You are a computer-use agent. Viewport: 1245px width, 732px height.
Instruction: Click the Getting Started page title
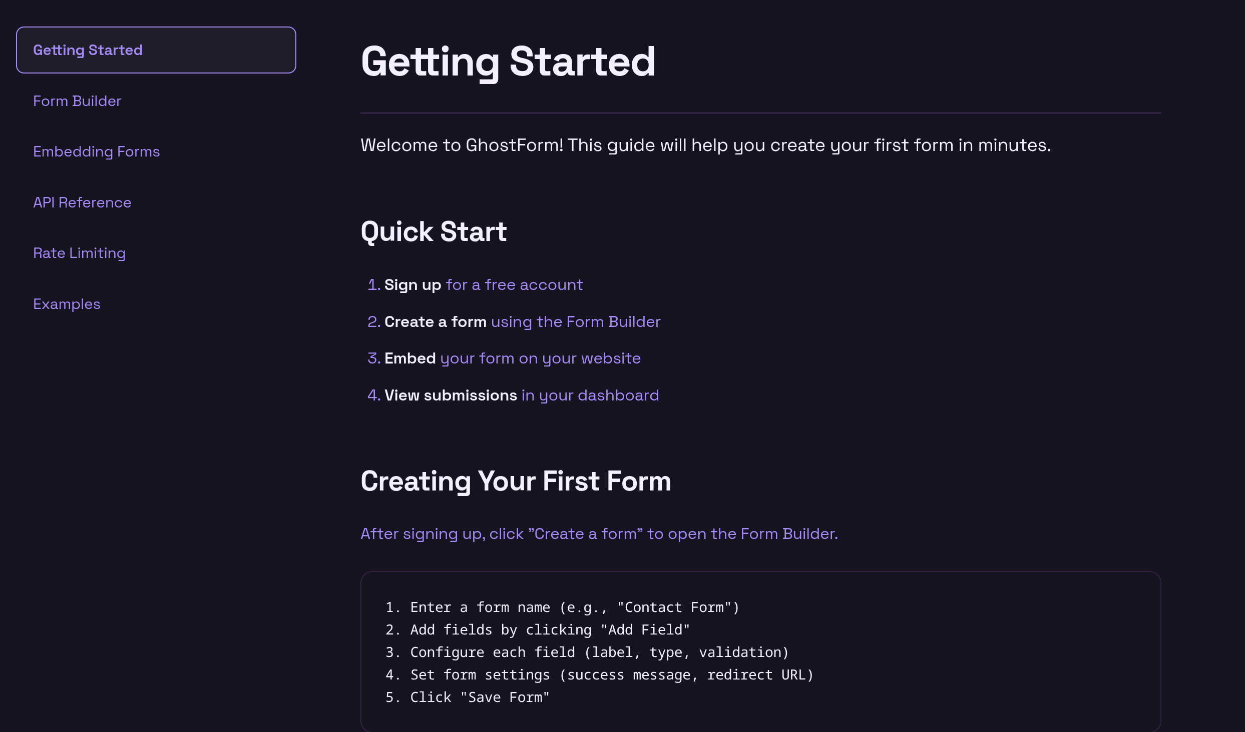[x=508, y=62]
